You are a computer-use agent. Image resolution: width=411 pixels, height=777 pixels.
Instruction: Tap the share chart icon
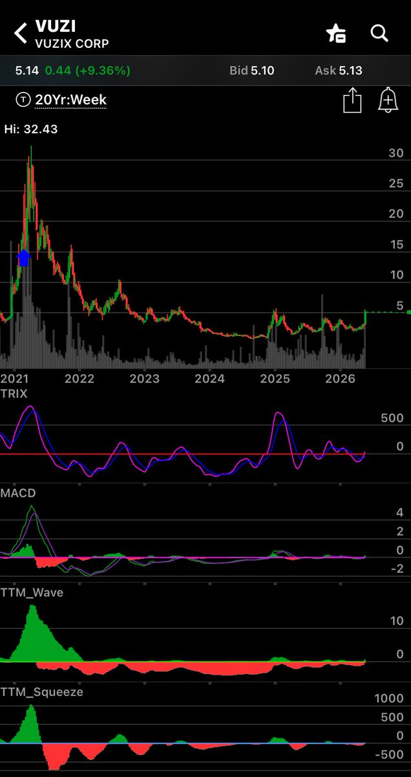(352, 100)
